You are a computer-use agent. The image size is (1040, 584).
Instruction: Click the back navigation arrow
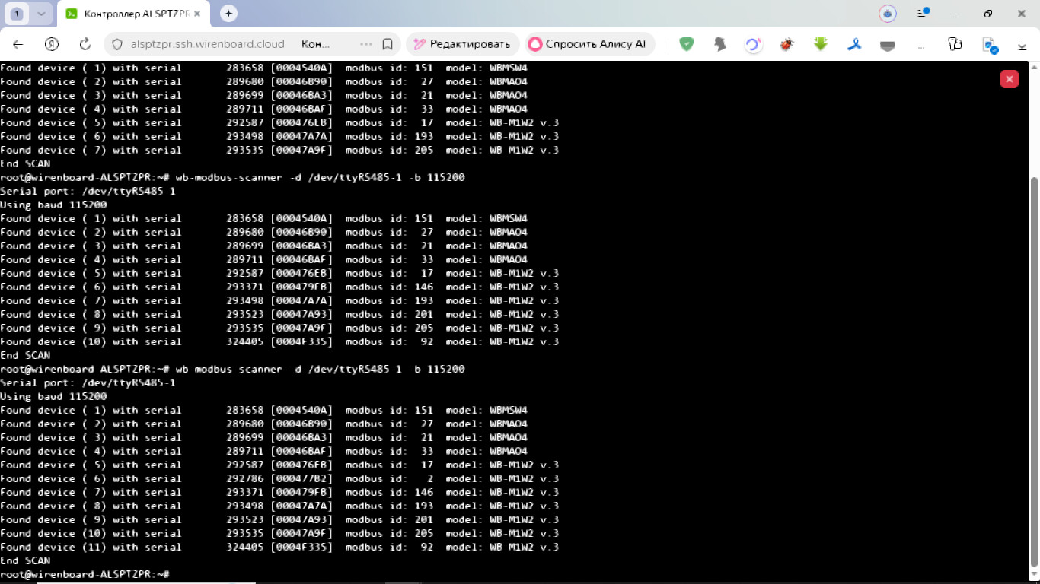coord(18,44)
